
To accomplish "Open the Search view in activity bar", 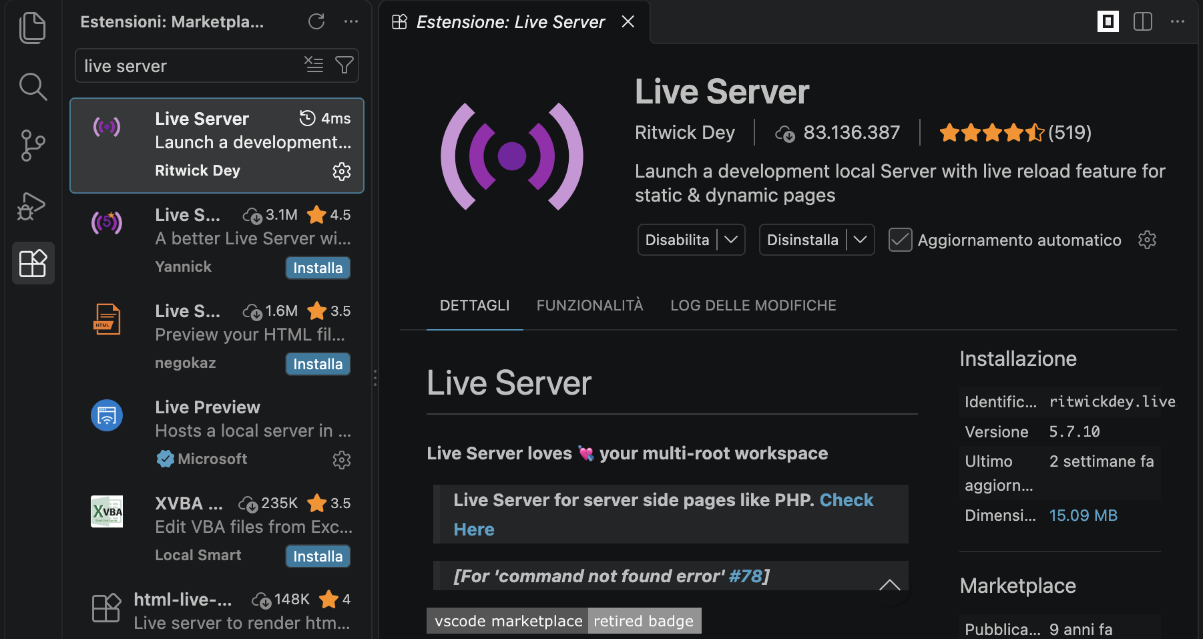I will coord(32,87).
